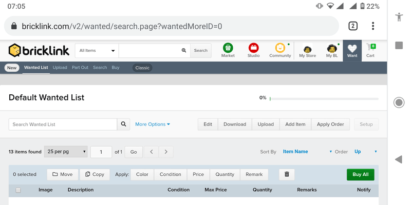The width and height of the screenshot is (411, 205).
Task: Open Chrome three-dot menu
Action: point(373,26)
